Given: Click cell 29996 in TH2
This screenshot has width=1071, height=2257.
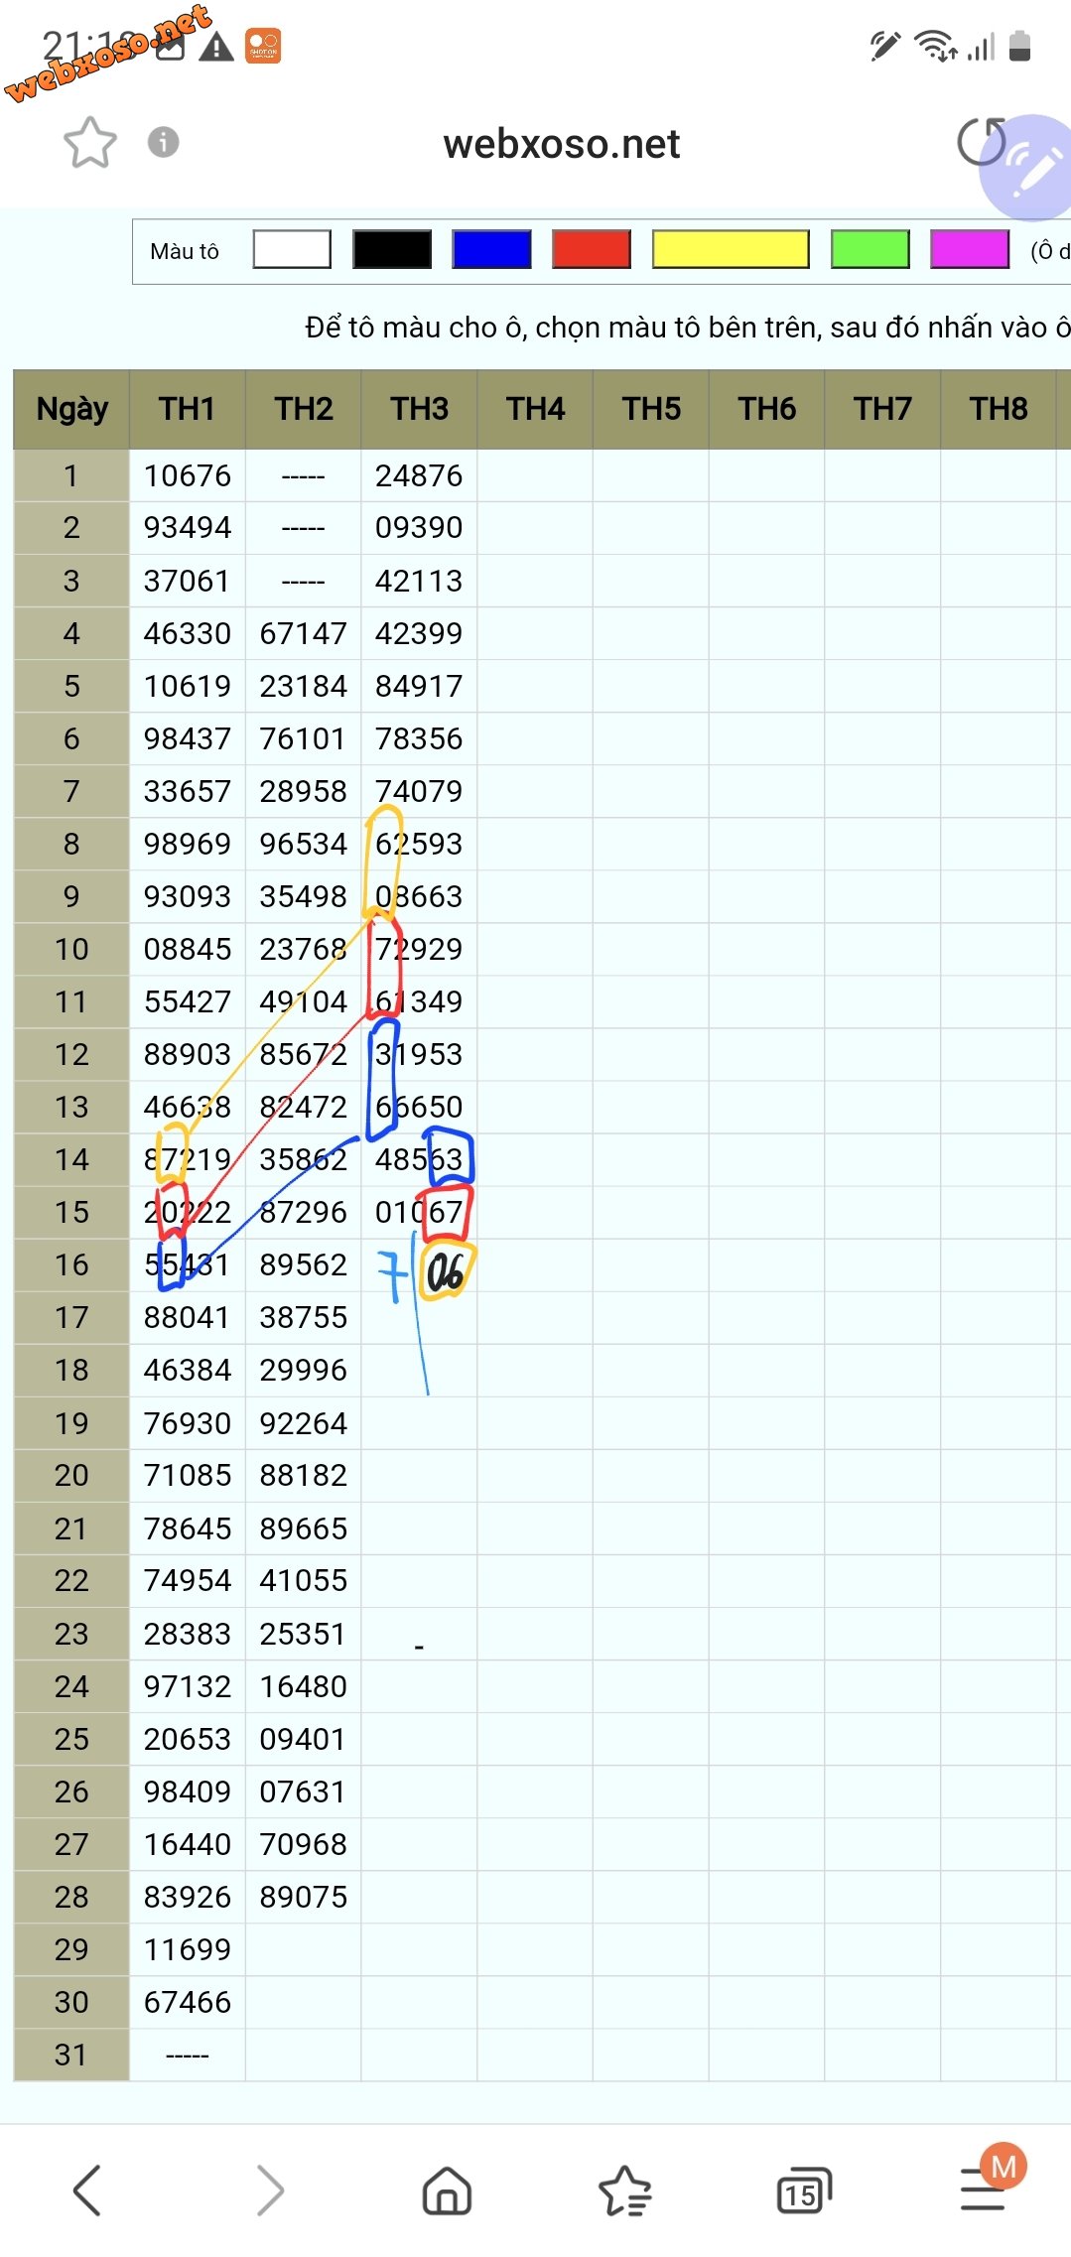Looking at the screenshot, I should coord(304,1370).
